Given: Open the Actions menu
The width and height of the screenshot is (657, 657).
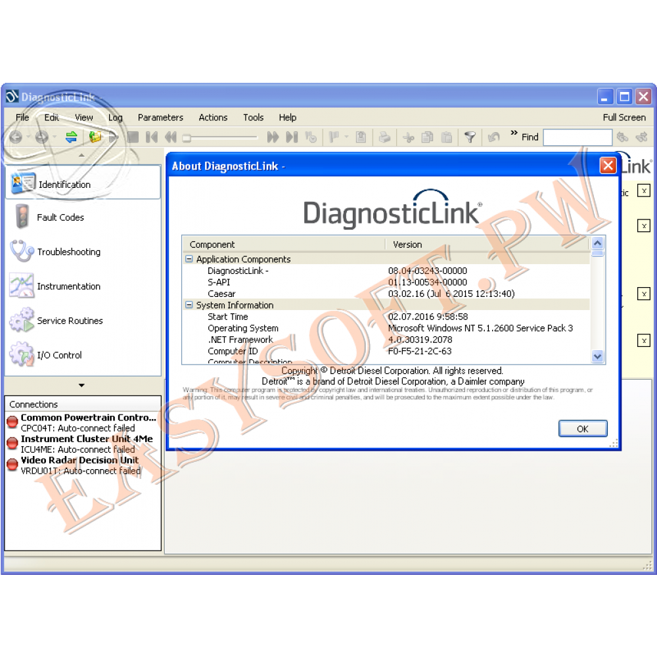Looking at the screenshot, I should [213, 118].
